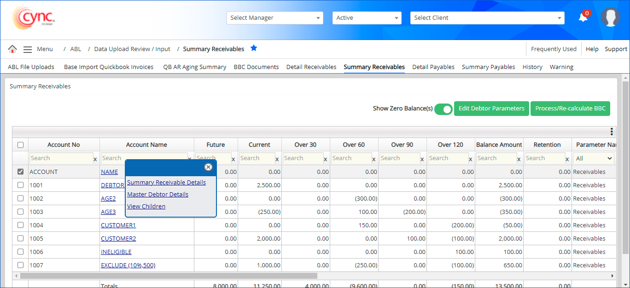
Task: Open the Summary Payables tab
Action: pyautogui.click(x=488, y=67)
